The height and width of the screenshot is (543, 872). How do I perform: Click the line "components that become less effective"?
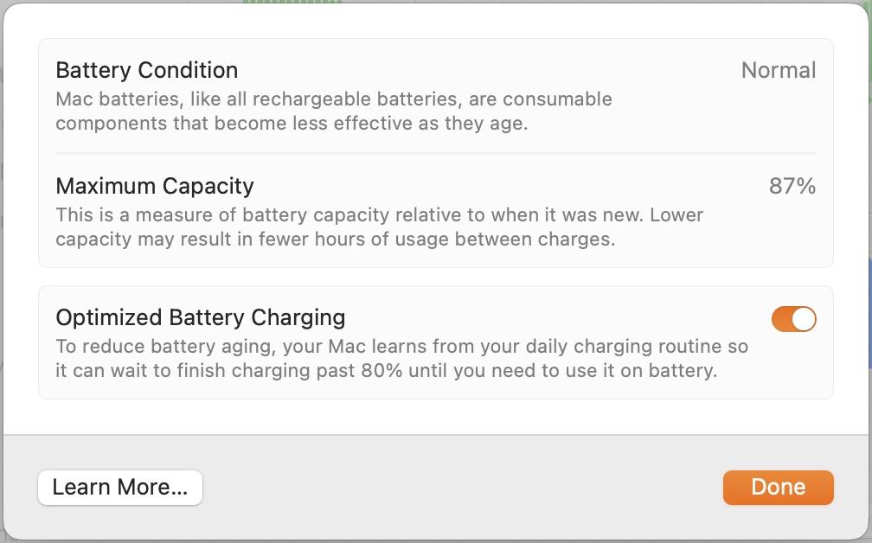click(x=291, y=123)
